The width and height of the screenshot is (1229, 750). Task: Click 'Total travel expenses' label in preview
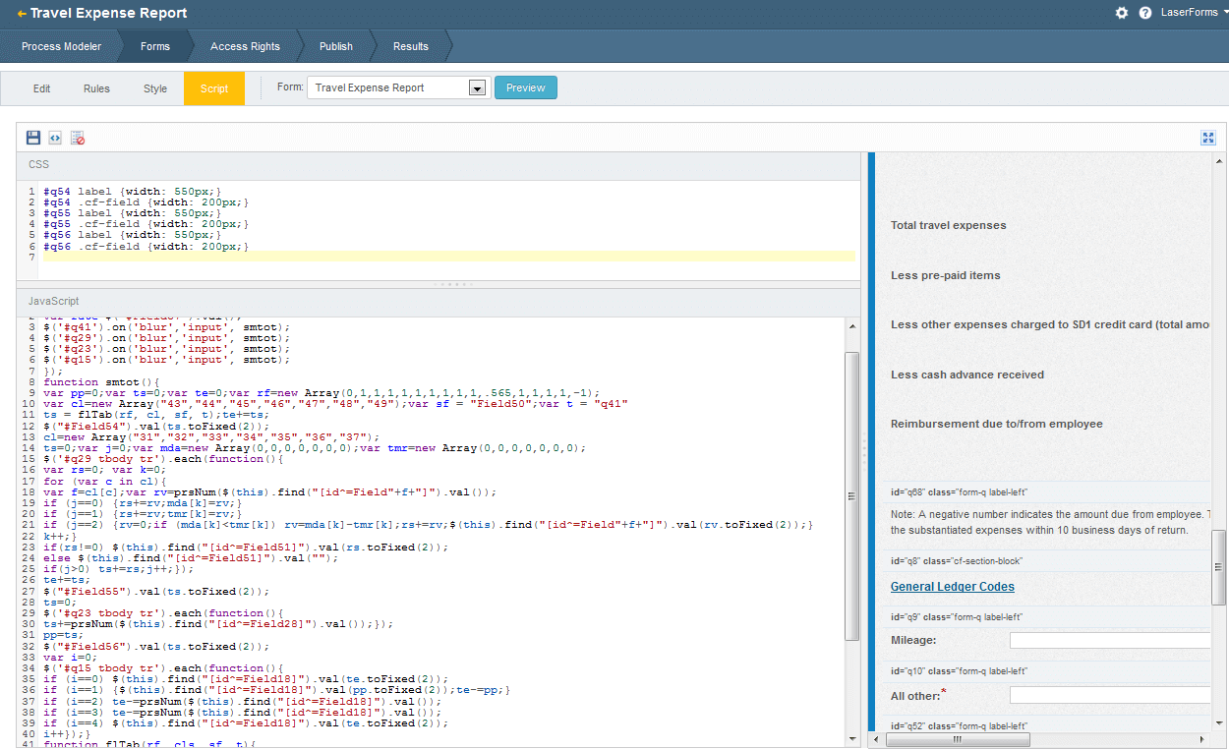(949, 225)
